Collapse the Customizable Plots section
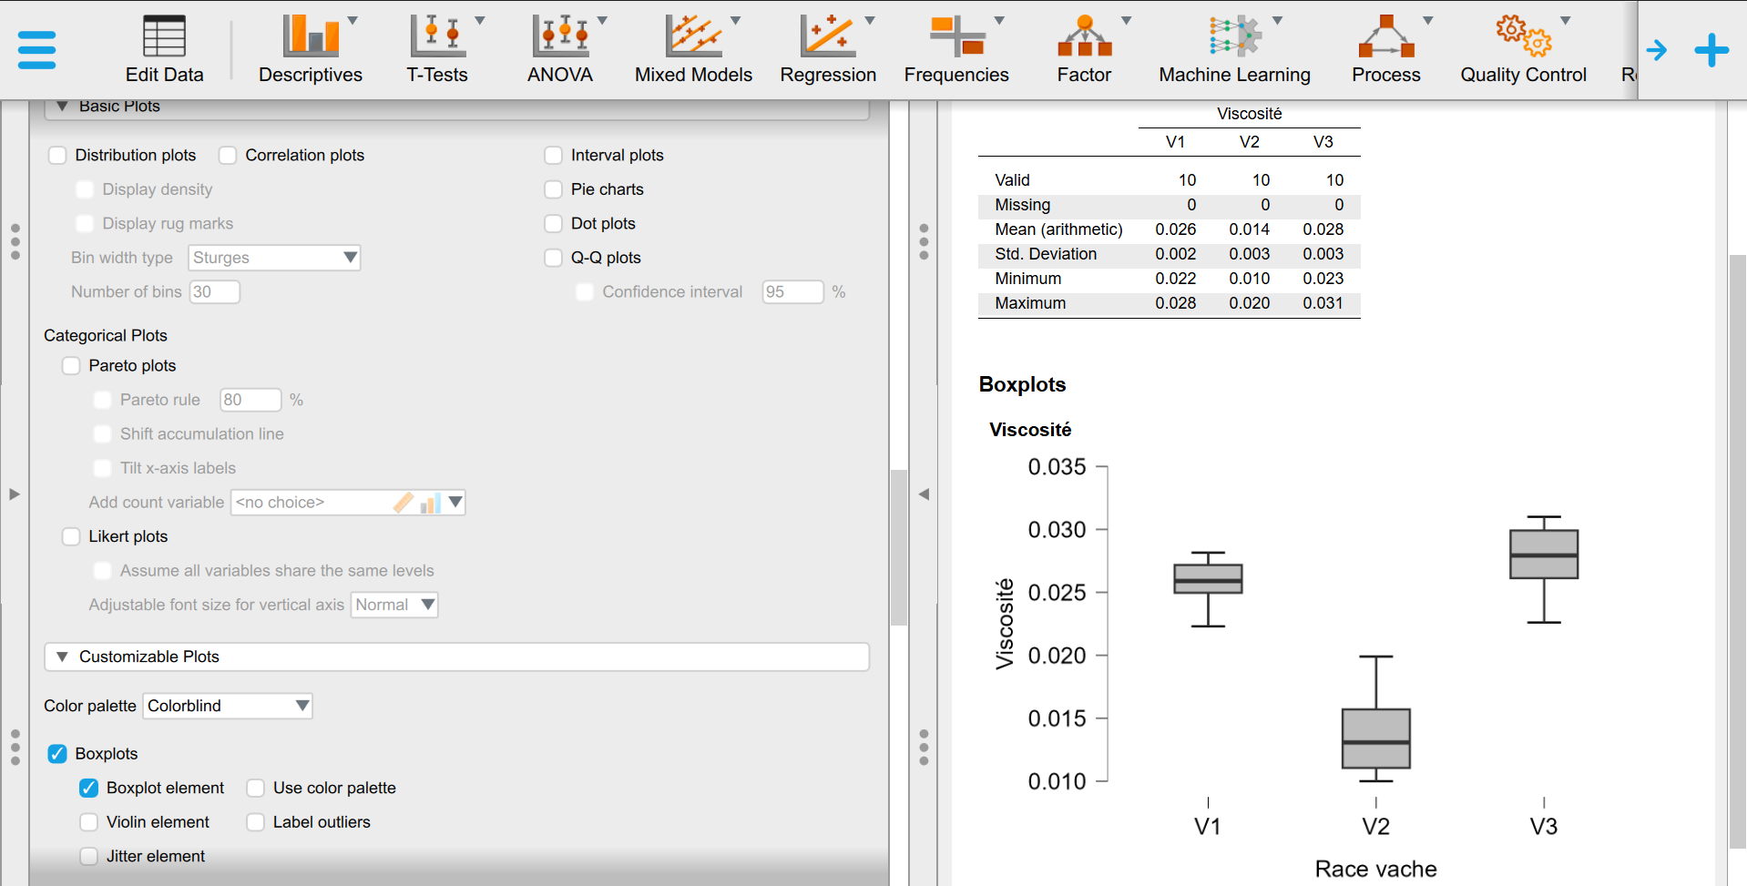 (61, 657)
